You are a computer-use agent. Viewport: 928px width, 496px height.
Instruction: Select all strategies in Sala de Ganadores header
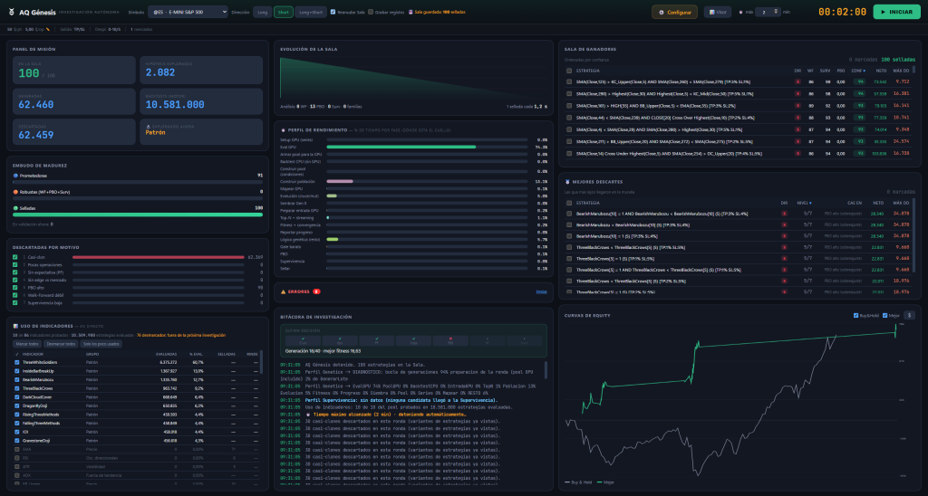point(569,71)
